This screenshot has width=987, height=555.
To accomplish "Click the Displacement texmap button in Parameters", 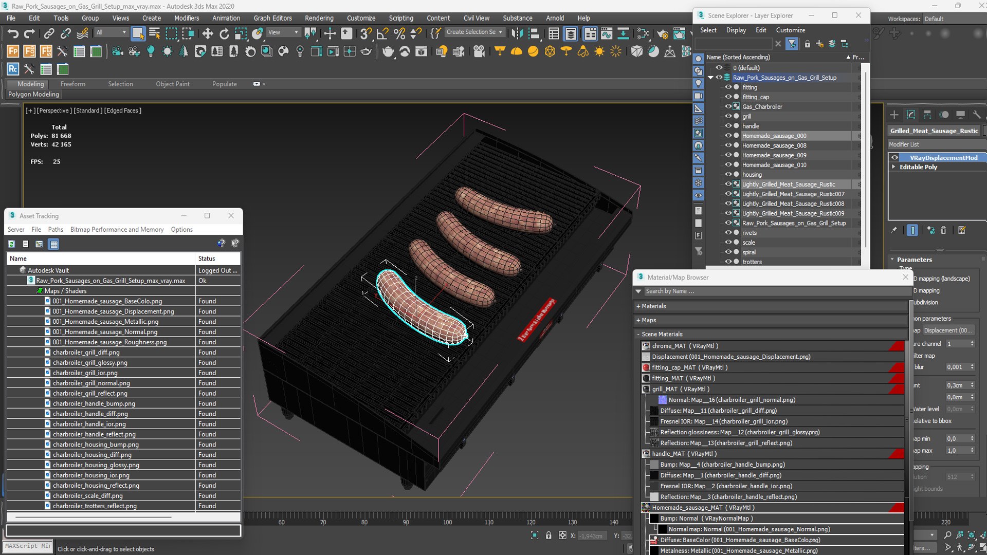I will [x=948, y=330].
